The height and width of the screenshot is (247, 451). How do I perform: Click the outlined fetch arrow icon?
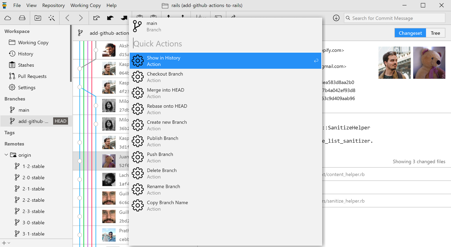click(x=96, y=18)
